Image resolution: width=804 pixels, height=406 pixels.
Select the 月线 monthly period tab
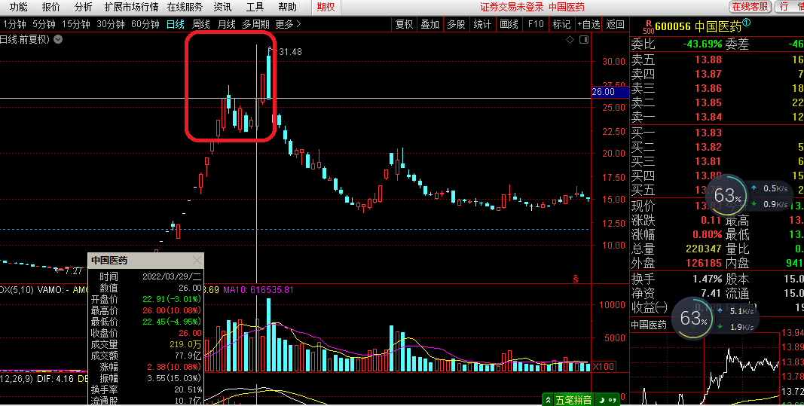point(227,24)
